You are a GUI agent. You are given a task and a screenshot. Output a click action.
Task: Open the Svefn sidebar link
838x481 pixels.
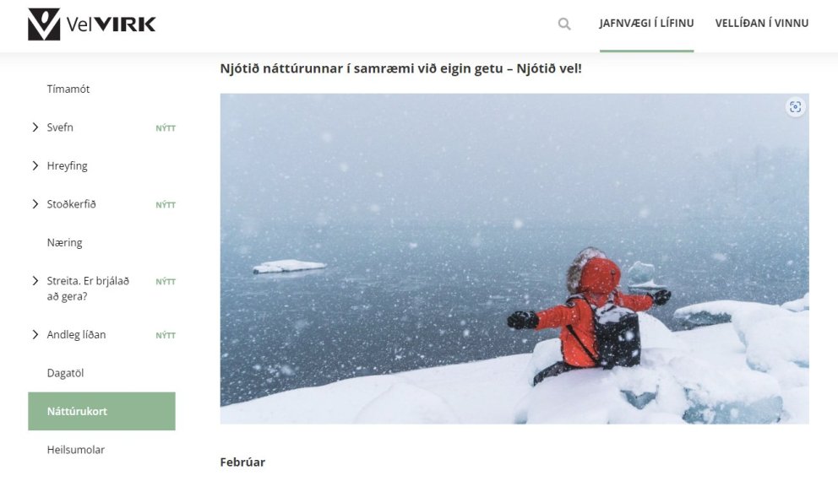(60, 127)
